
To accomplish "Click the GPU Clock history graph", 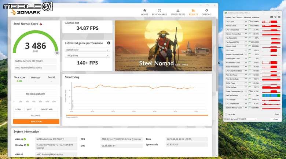I will coord(271,22).
